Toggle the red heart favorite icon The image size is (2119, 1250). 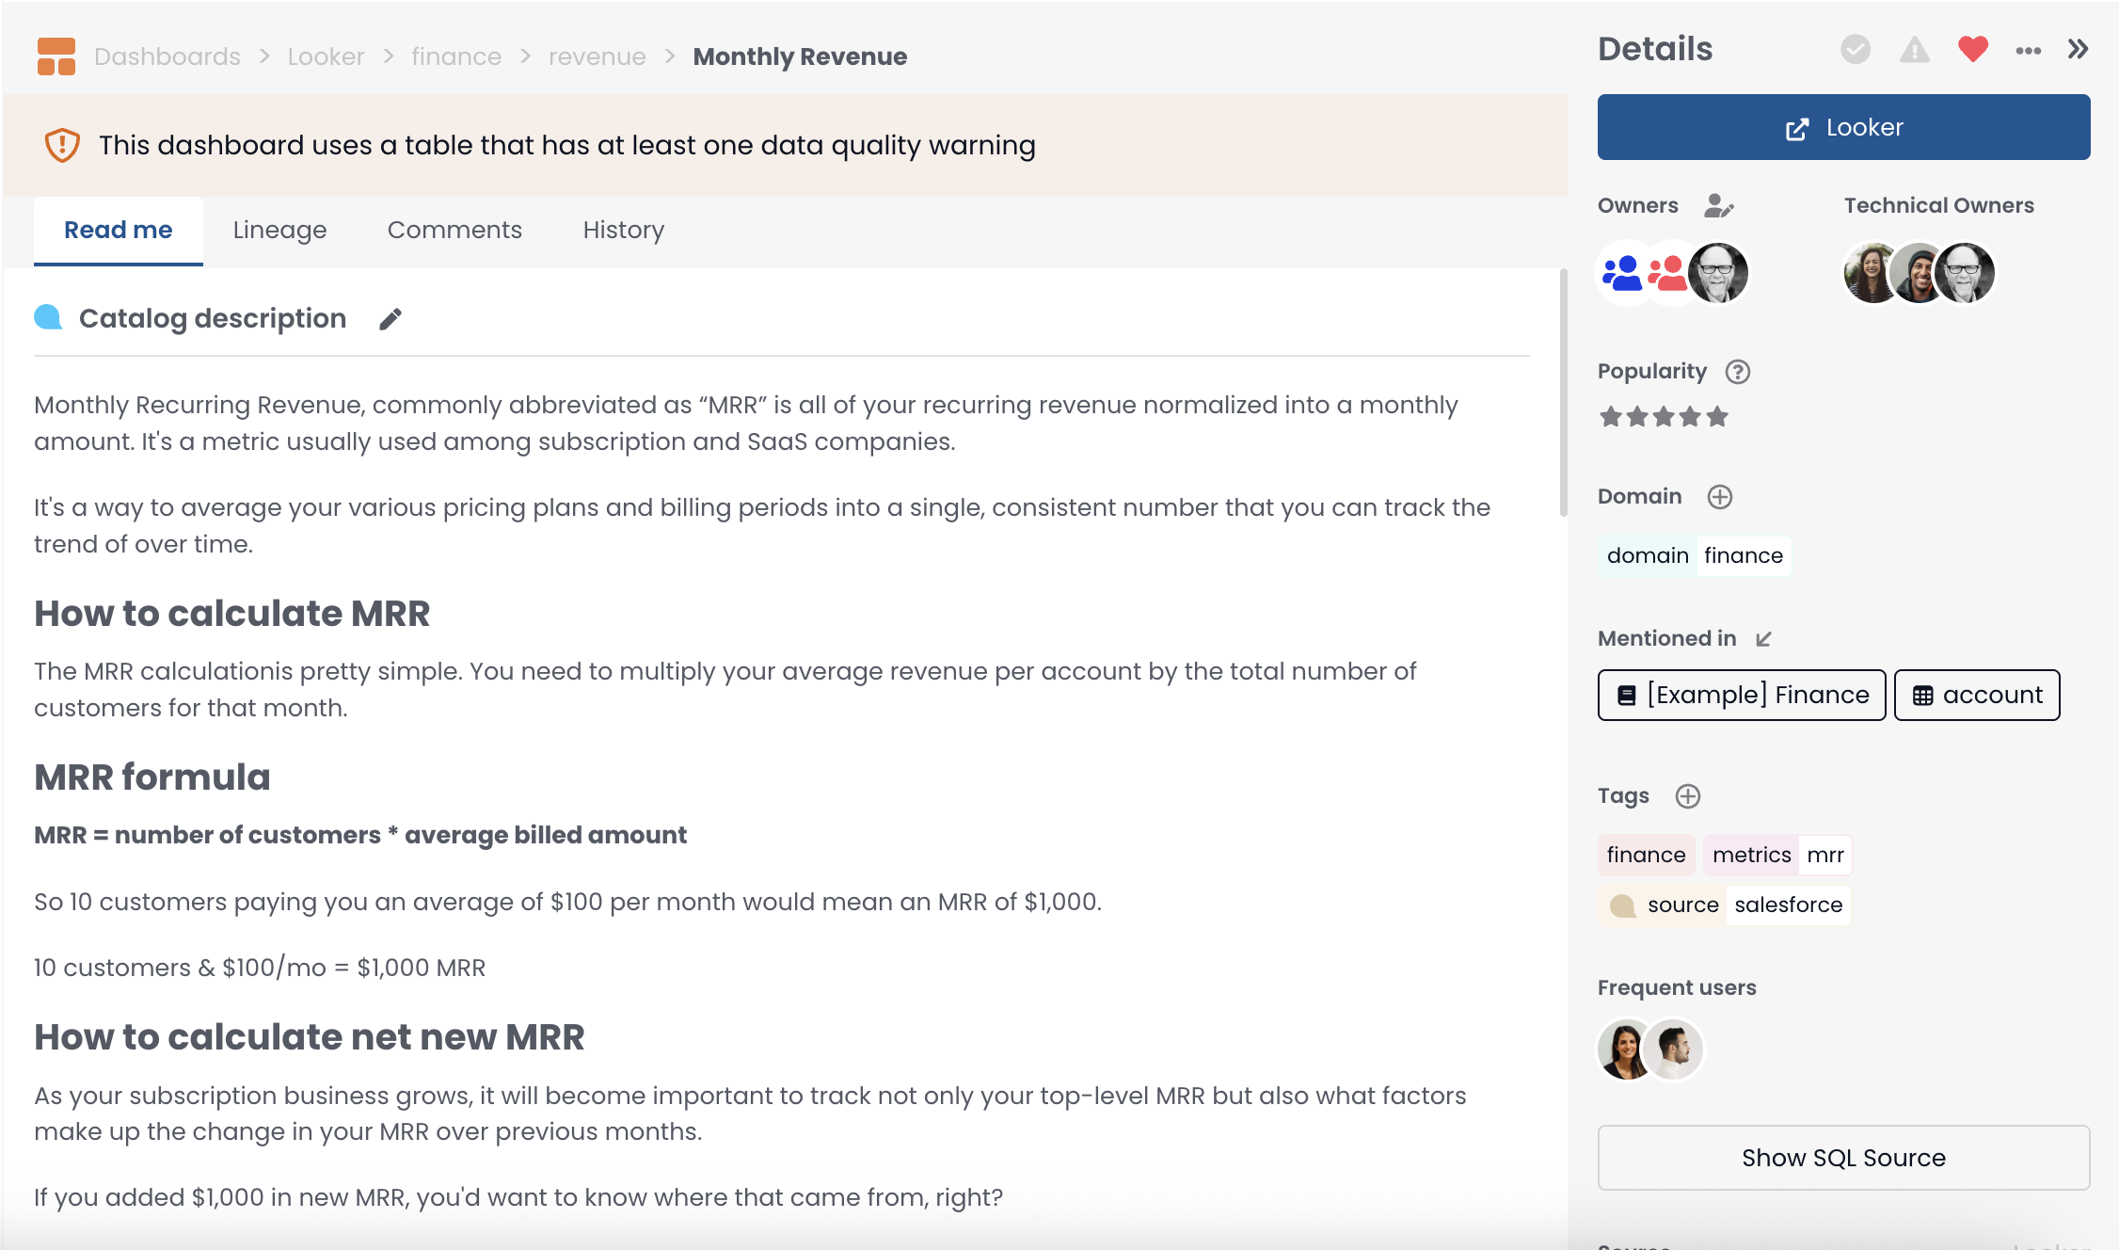point(1972,49)
